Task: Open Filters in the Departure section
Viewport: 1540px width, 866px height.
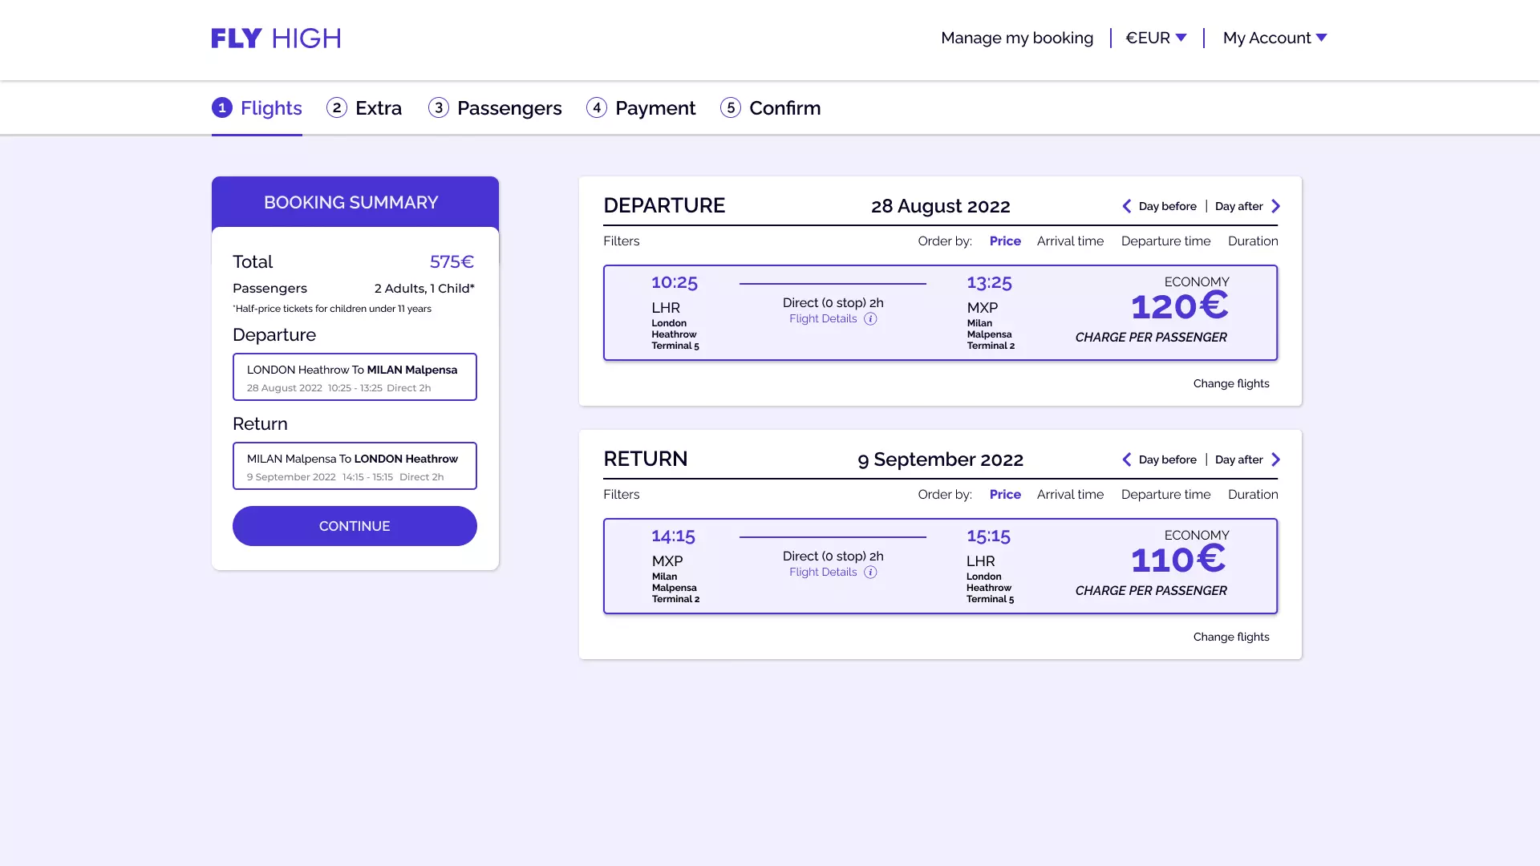Action: (621, 241)
